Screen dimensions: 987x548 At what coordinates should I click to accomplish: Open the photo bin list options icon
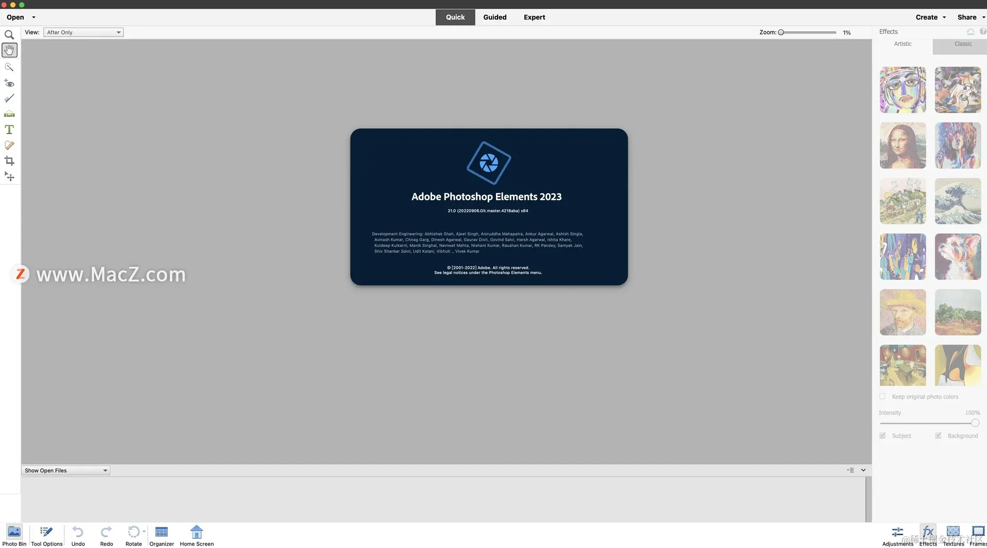tap(850, 470)
